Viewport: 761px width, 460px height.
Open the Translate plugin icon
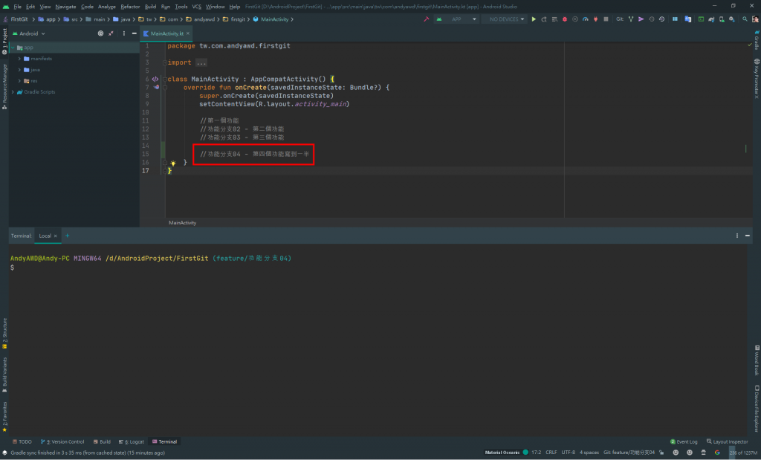point(687,19)
